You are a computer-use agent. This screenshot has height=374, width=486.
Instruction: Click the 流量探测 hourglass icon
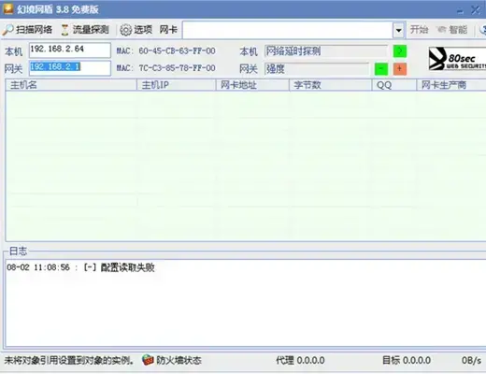(64, 30)
